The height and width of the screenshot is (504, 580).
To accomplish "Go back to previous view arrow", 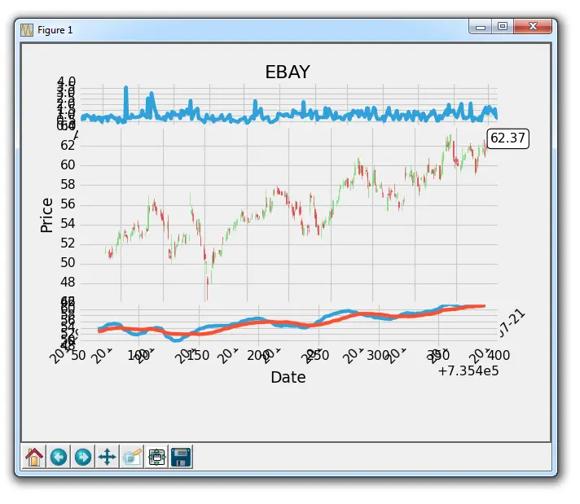I will coord(59,457).
